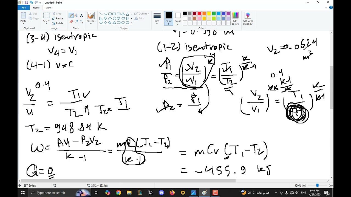
Task: Open the File menu
Action: tap(24, 8)
